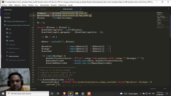
Task: Click the Windows search box
Action: tap(28, 94)
